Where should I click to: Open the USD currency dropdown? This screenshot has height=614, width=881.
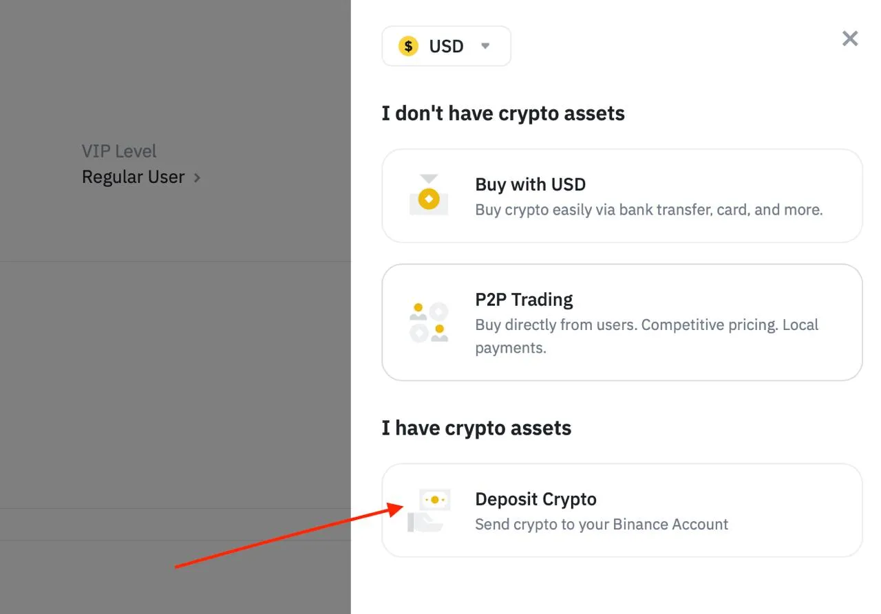pos(446,46)
